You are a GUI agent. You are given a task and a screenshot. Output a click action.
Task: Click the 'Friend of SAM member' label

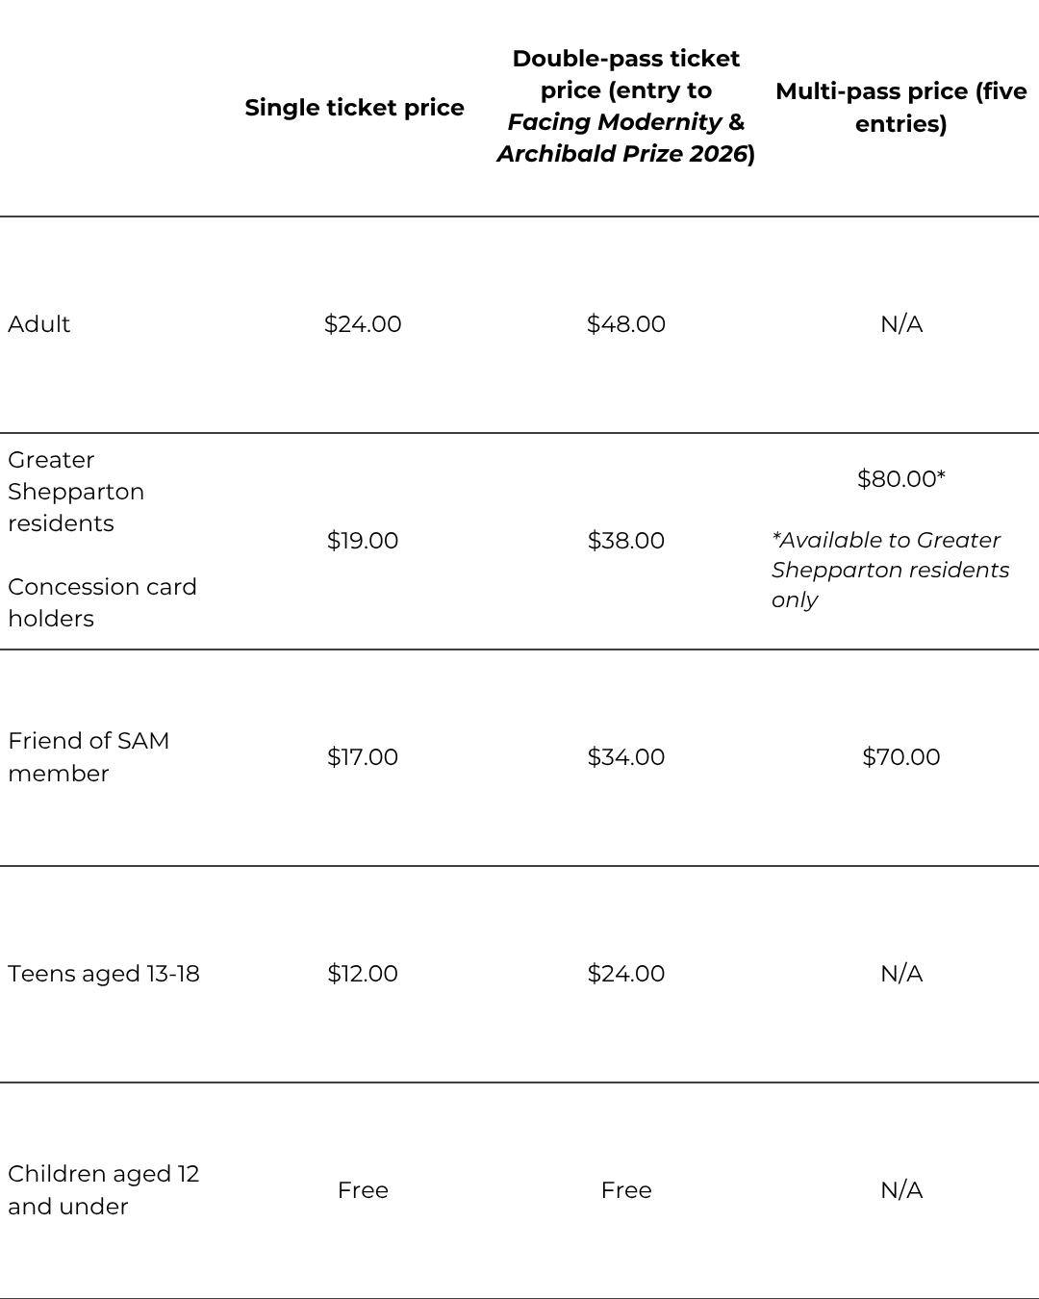tap(89, 756)
